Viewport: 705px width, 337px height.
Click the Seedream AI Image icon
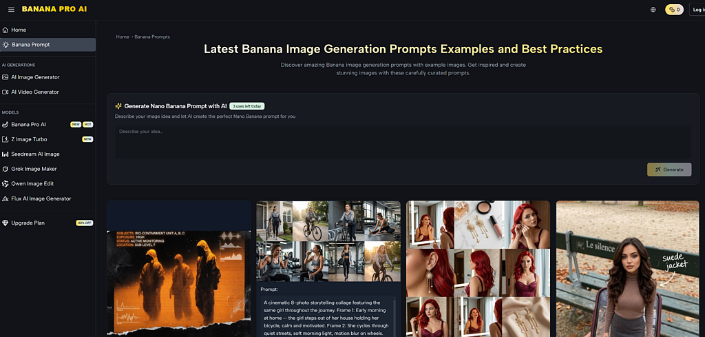click(6, 154)
